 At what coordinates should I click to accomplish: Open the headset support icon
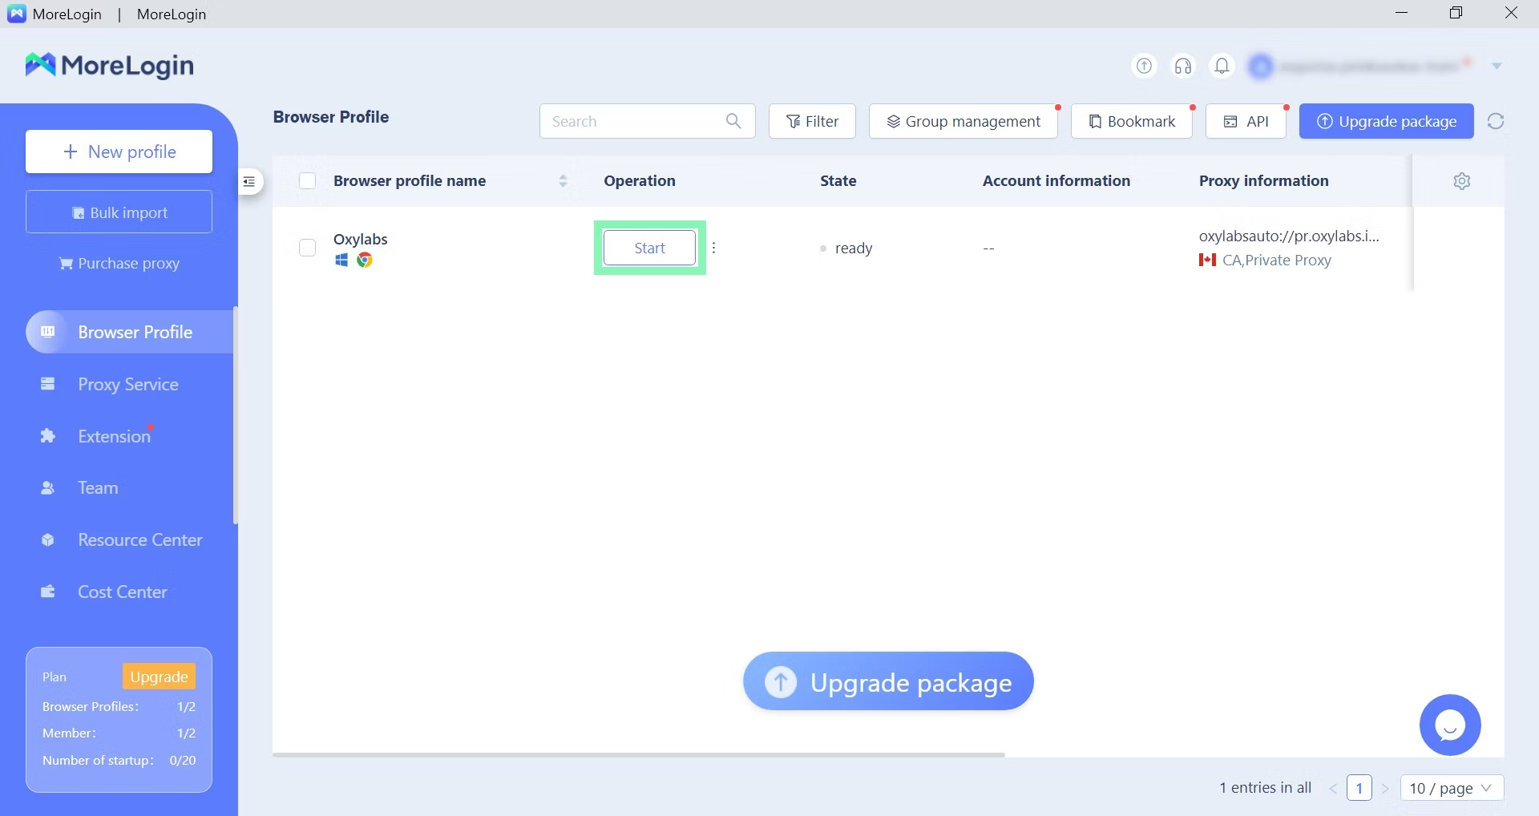coord(1183,66)
